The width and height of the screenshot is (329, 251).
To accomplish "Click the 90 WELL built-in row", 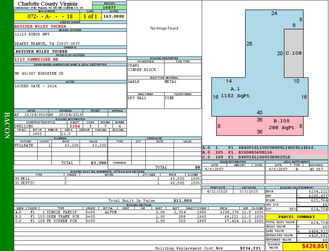I will (107, 179).
